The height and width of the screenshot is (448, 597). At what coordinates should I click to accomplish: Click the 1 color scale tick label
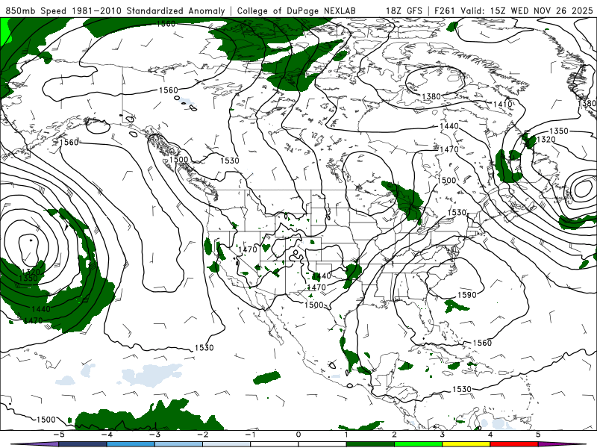(346, 435)
